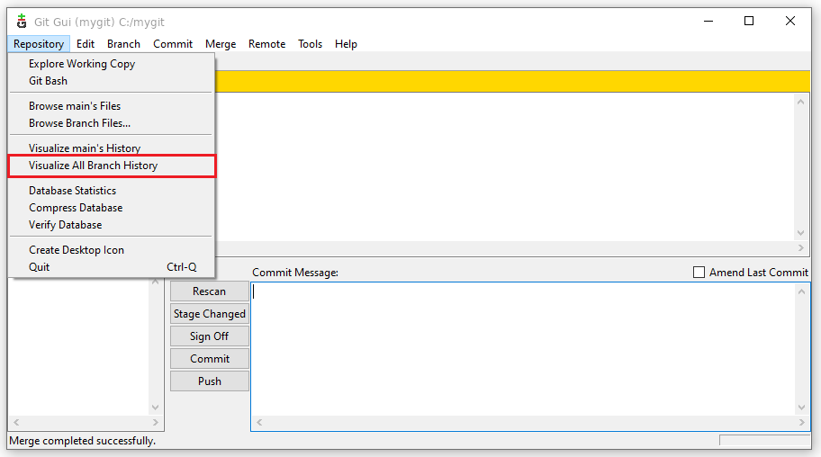Launch Git Bash from the menu
Screen dimensions: 821x457
(112, 81)
